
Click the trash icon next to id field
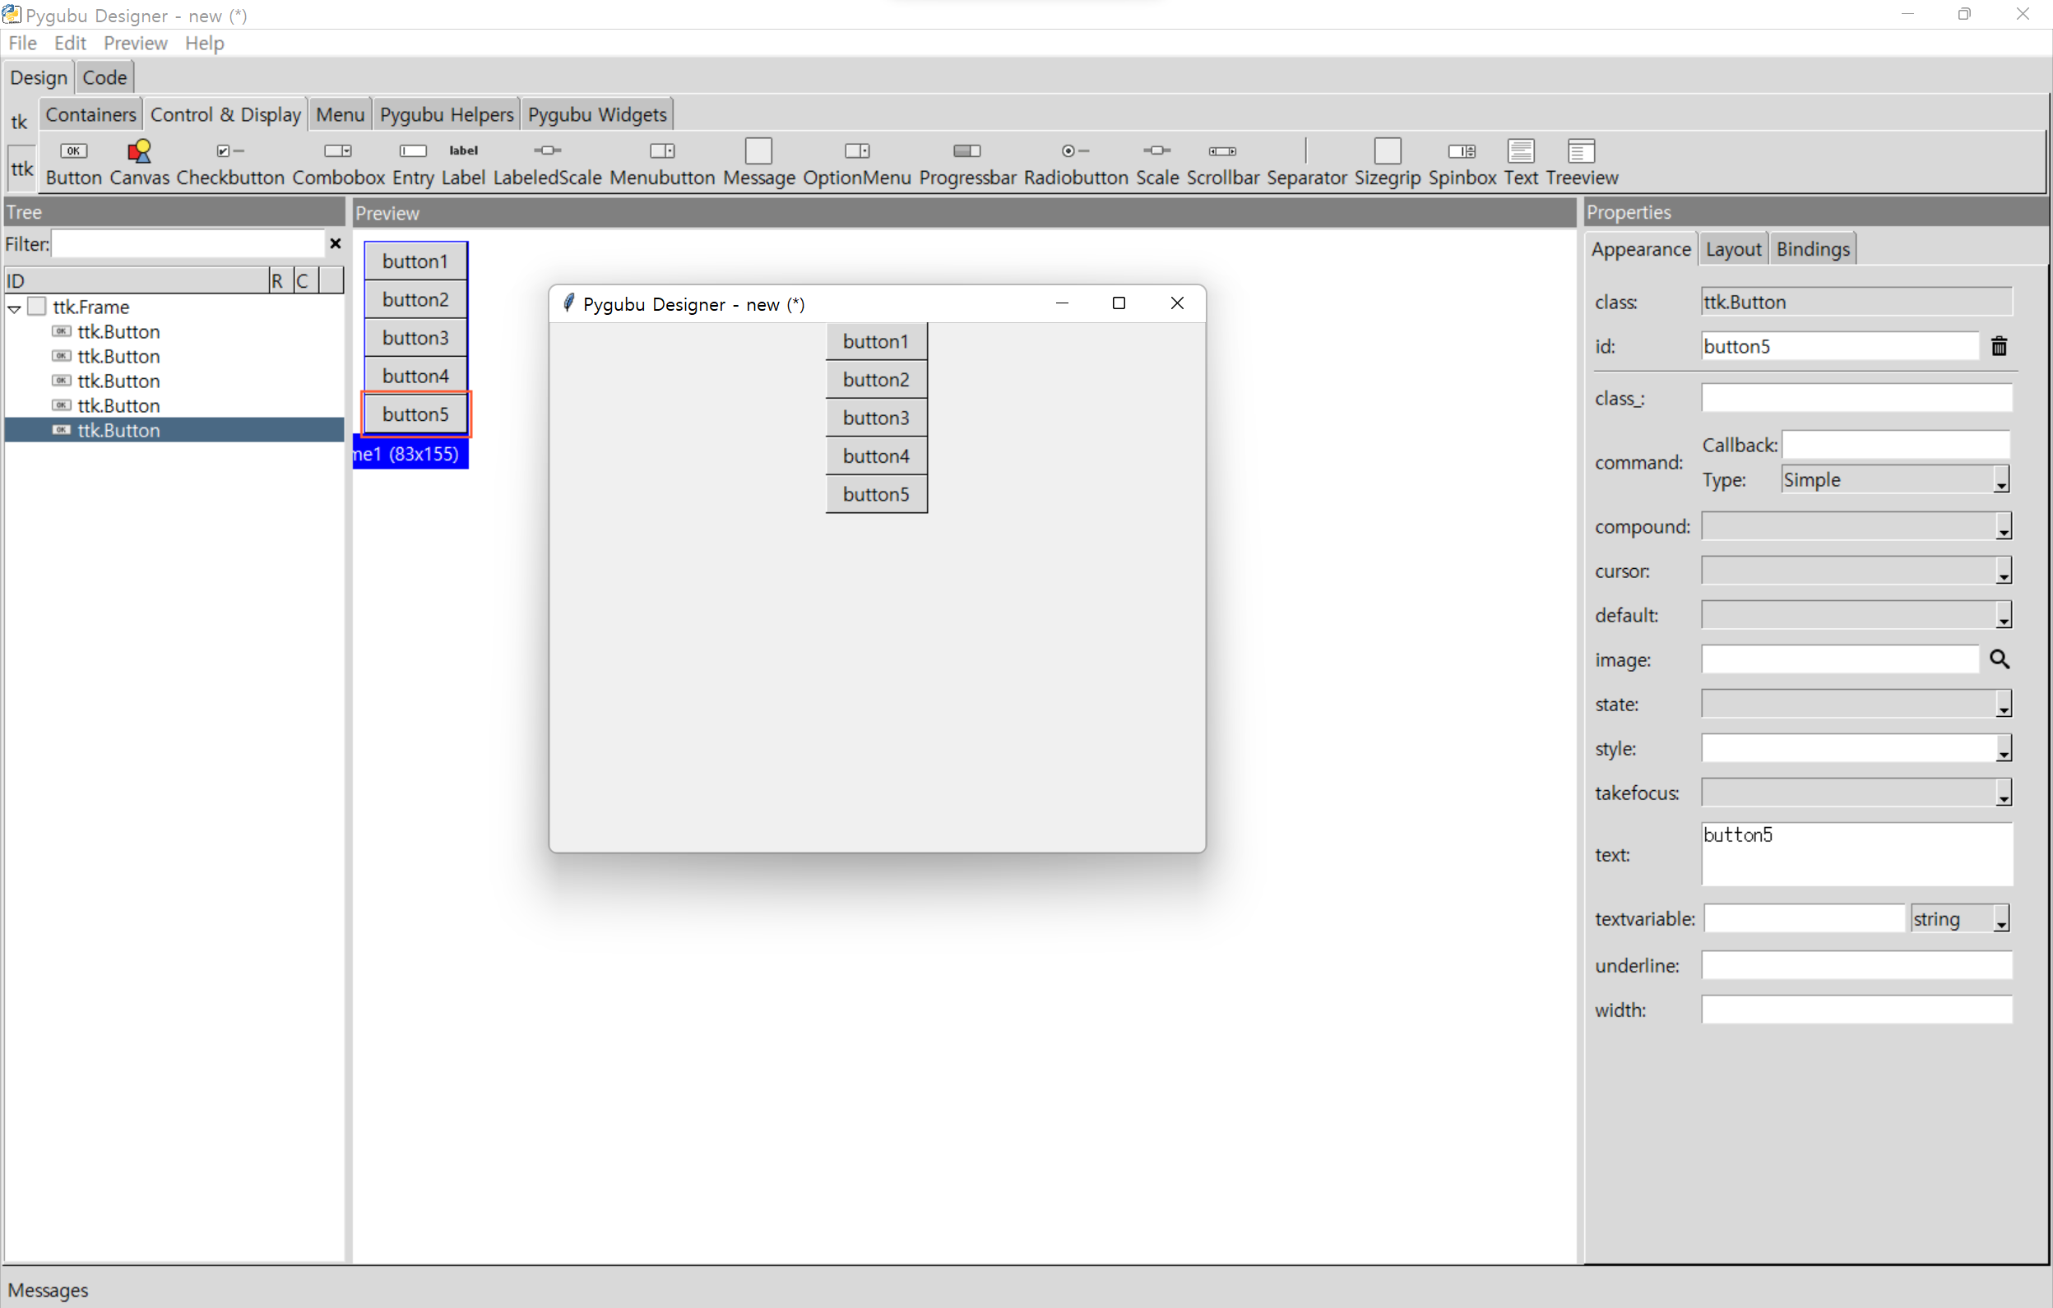click(1999, 346)
